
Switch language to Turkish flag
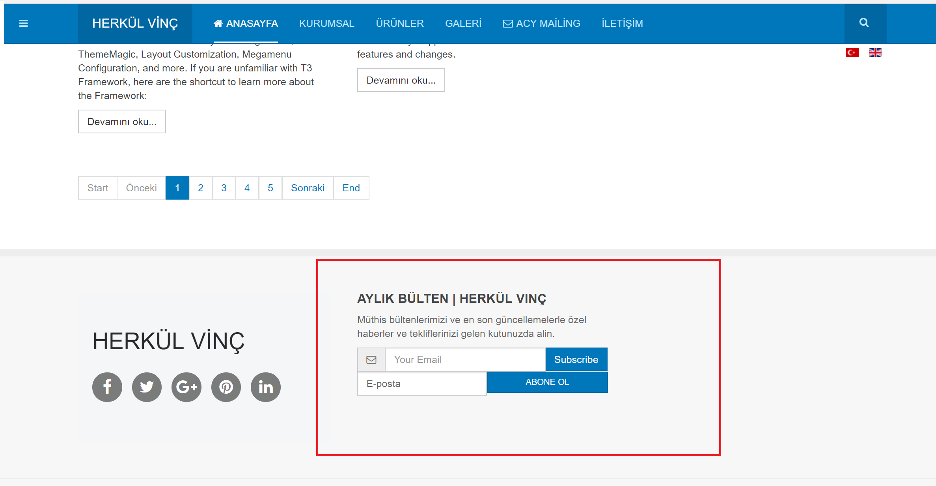coord(852,52)
